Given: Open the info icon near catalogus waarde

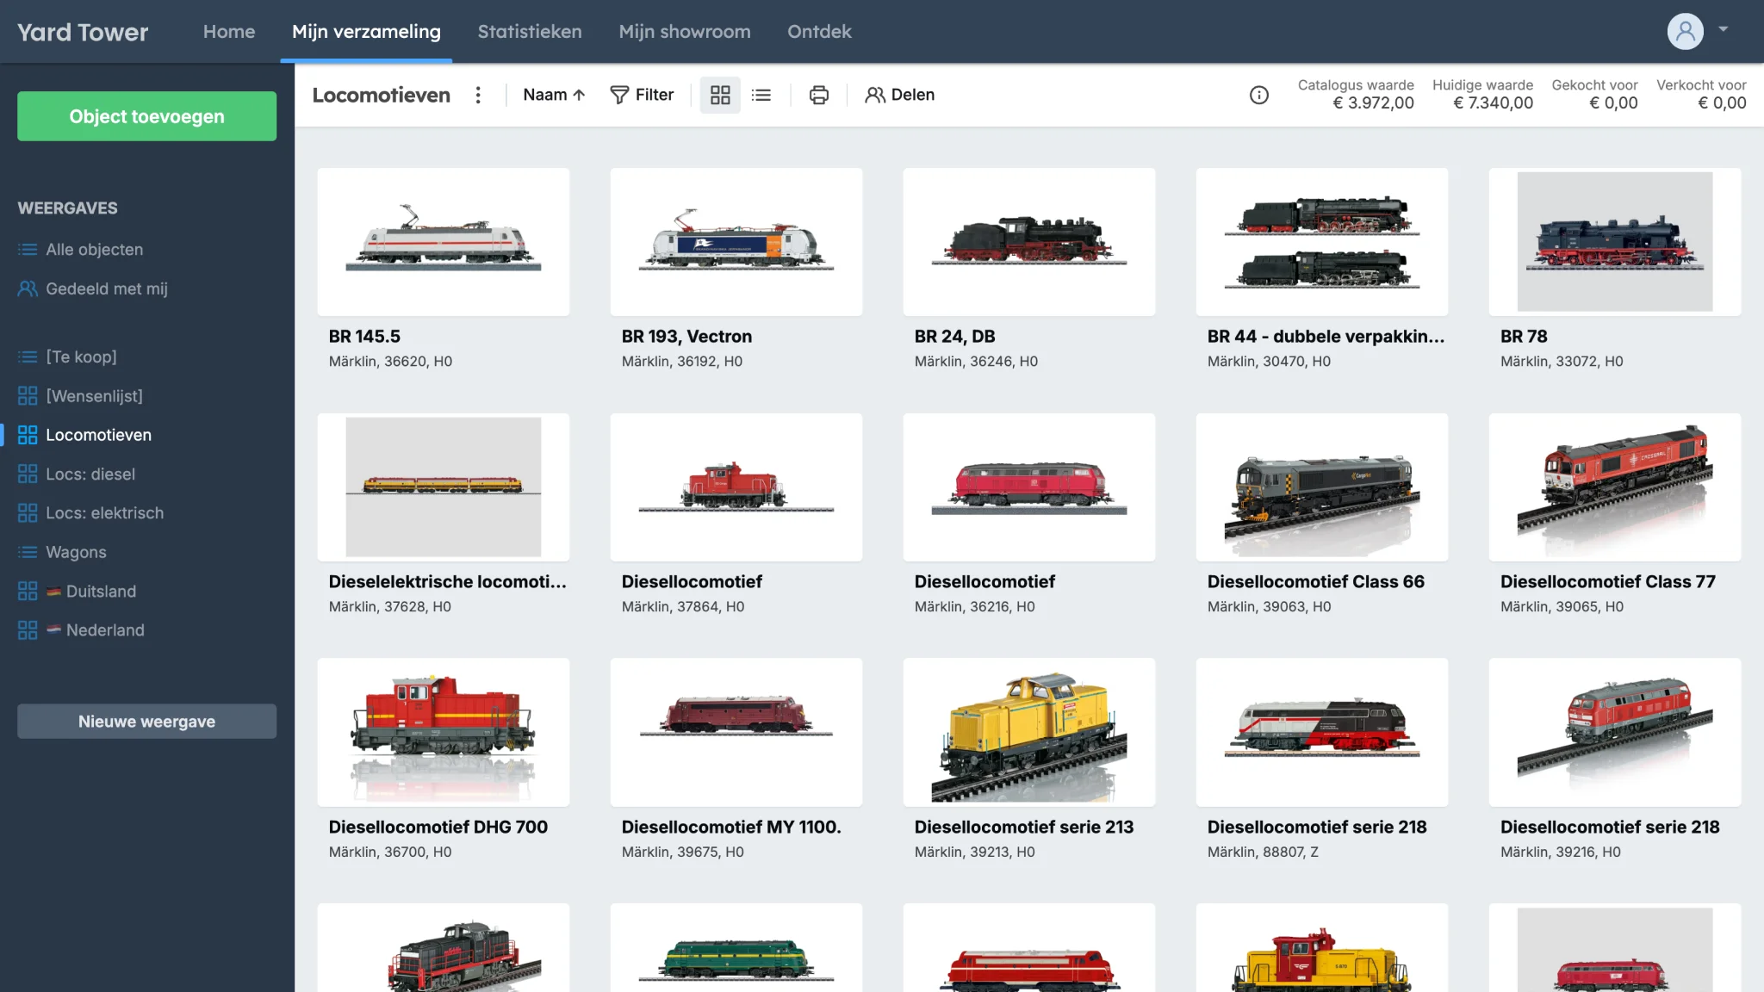Looking at the screenshot, I should 1259,95.
